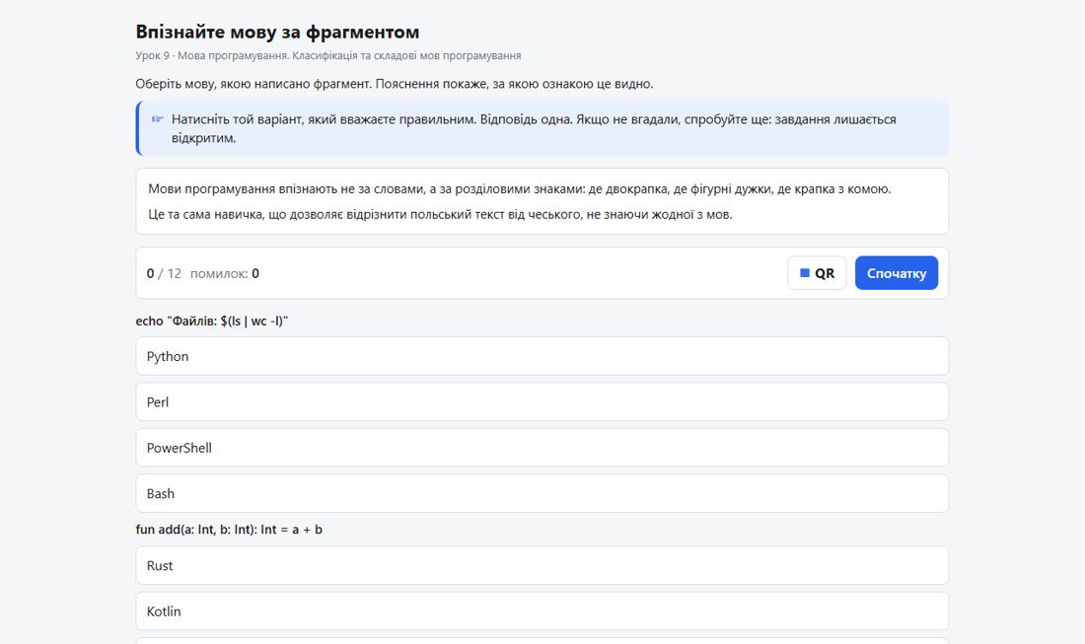Click the fun add code fragment
This screenshot has height=644, width=1085.
[229, 530]
